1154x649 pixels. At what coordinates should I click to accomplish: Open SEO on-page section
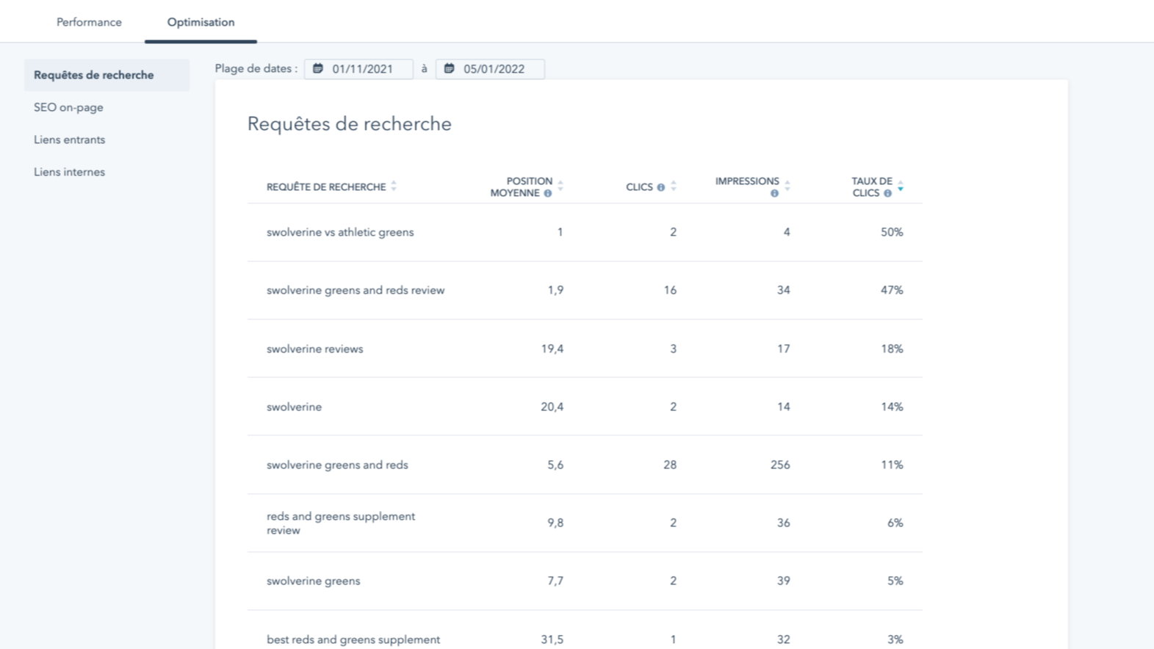point(68,107)
